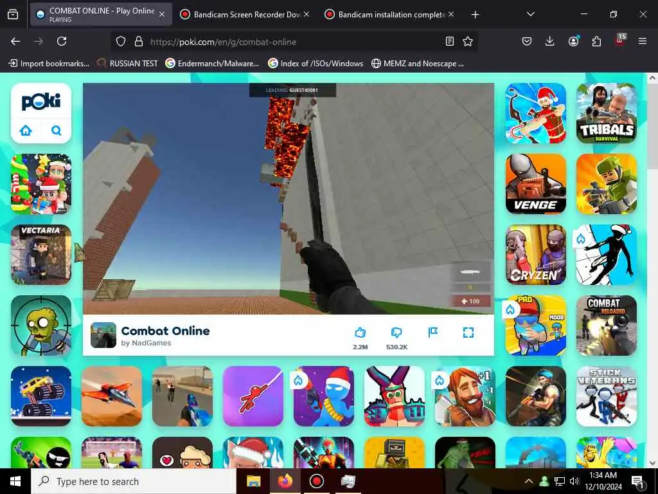This screenshot has height=494, width=658.
Task: Open Import bookmarks bookmark
Action: point(49,64)
